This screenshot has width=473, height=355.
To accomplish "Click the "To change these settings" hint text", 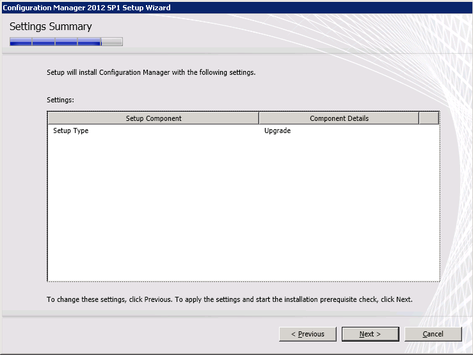I will tap(230, 299).
